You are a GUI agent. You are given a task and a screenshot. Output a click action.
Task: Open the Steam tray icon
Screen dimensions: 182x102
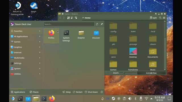(113, 99)
